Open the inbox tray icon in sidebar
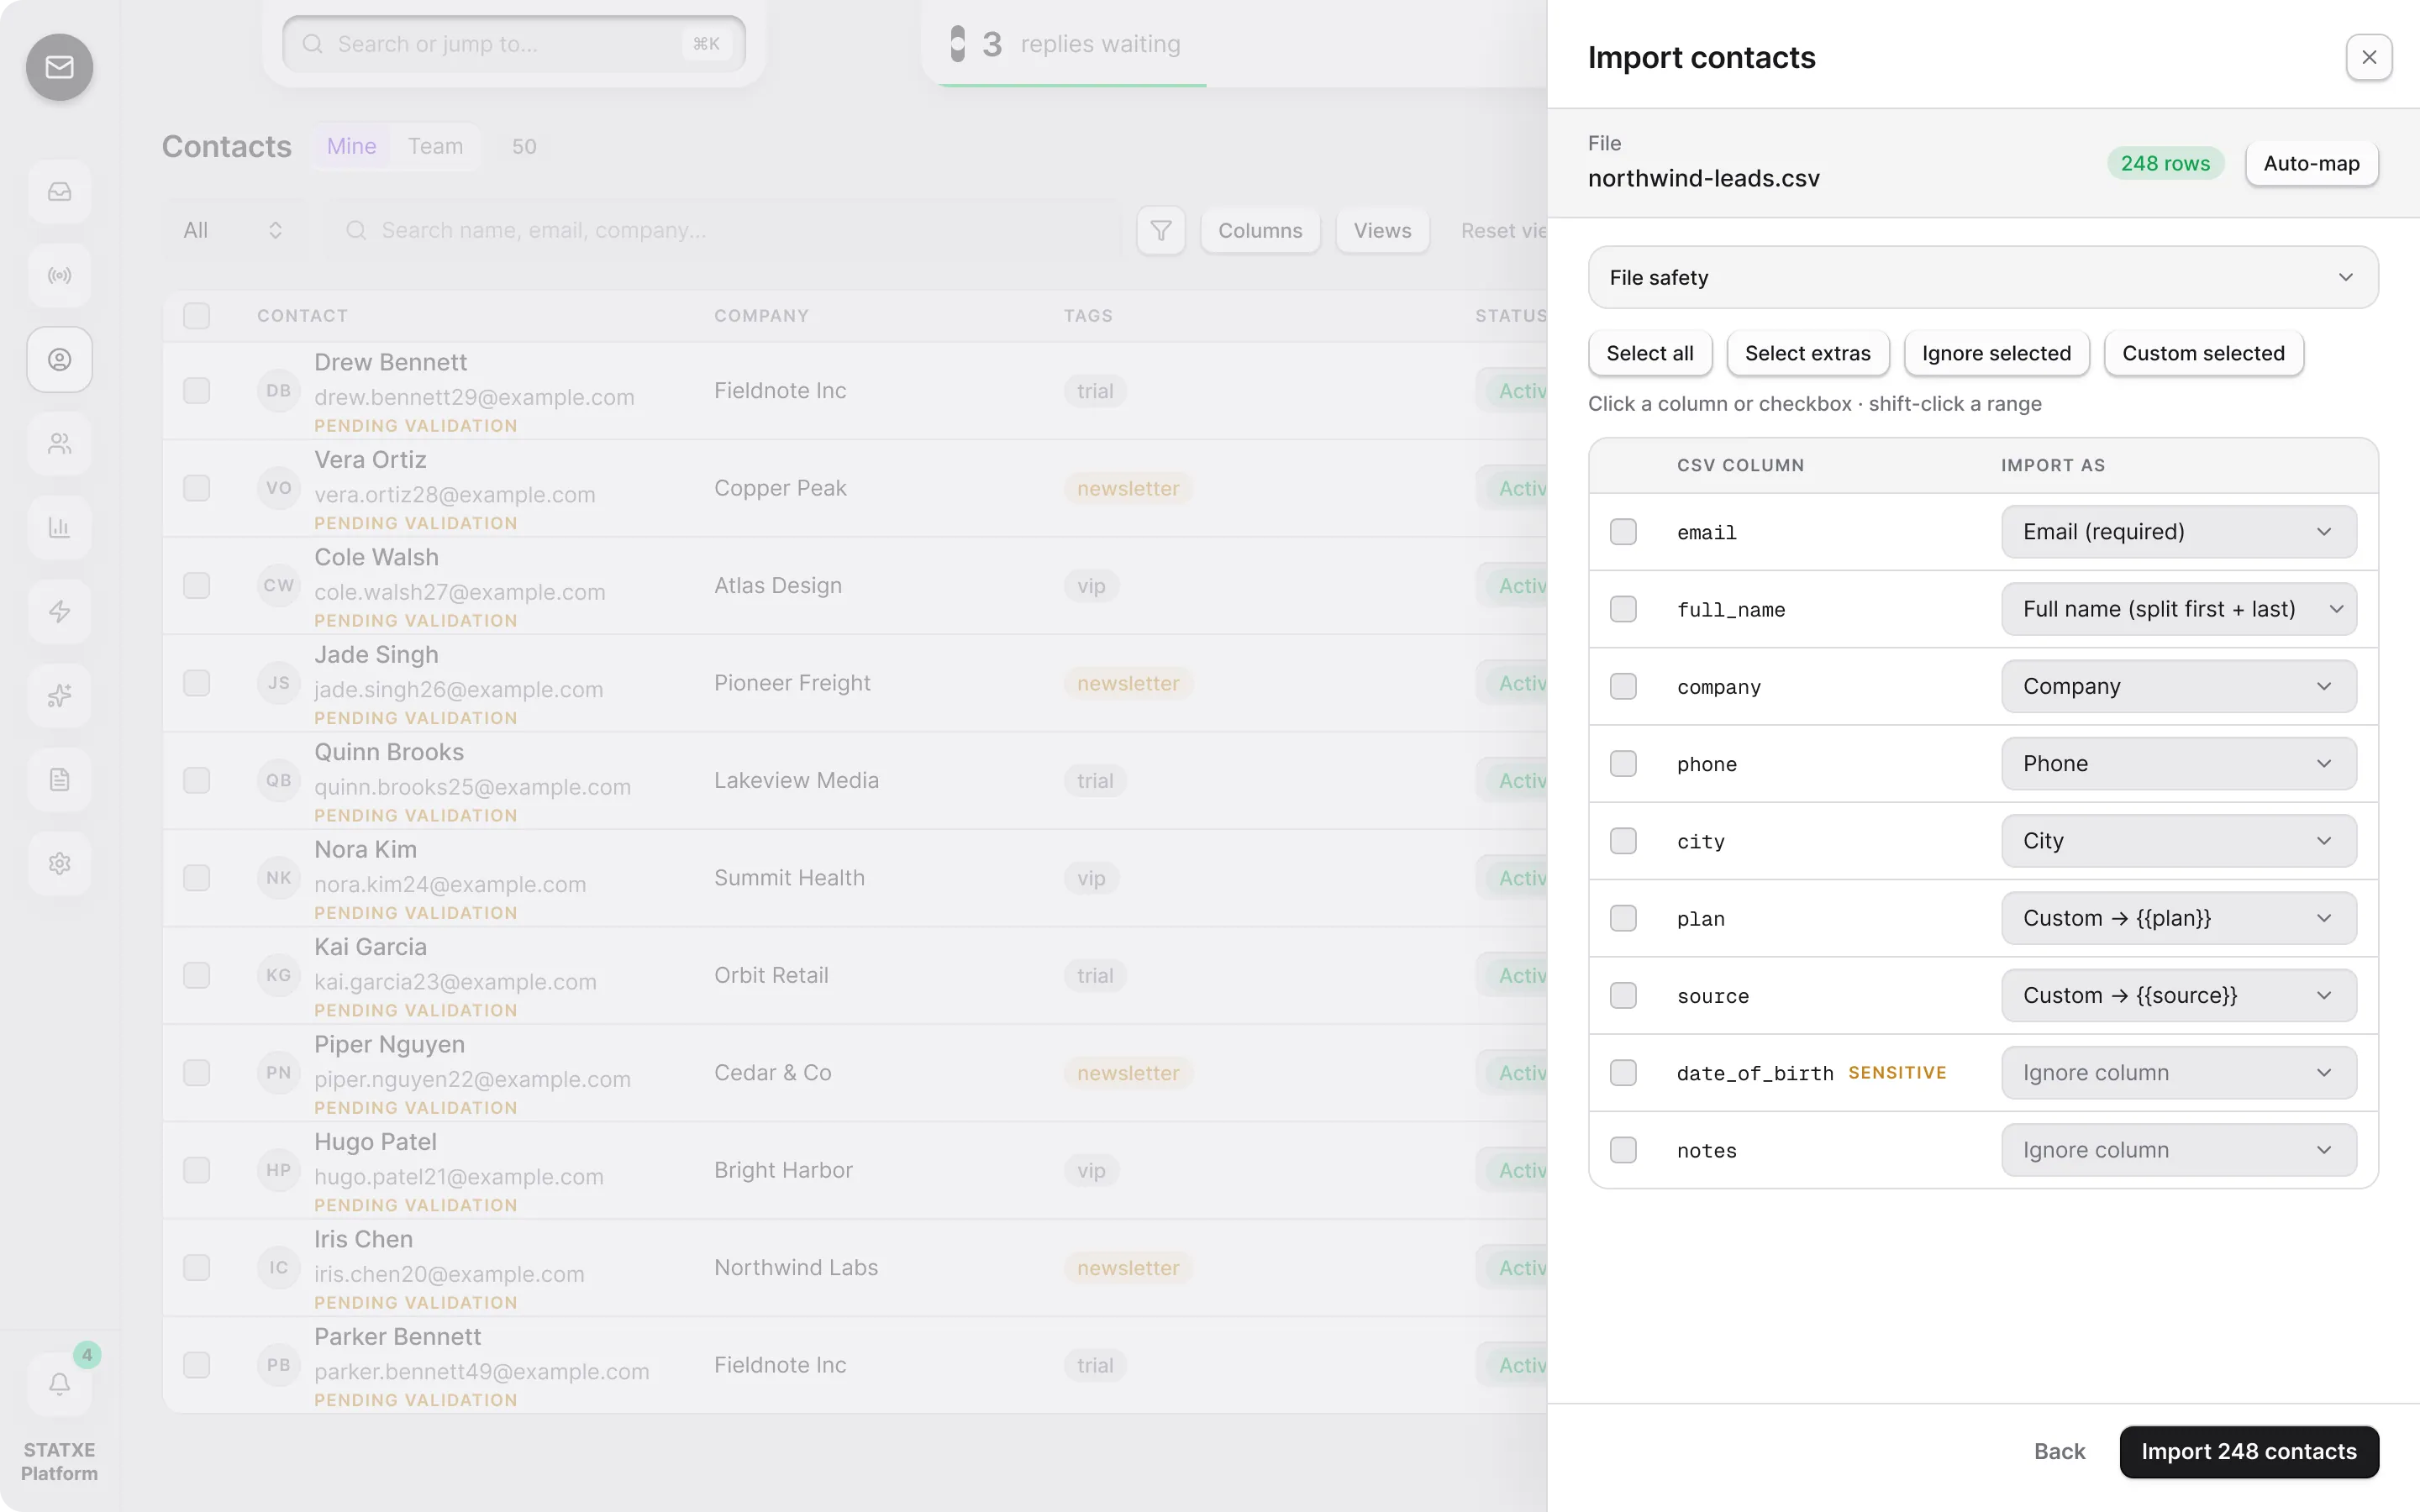2420x1512 pixels. tap(59, 191)
